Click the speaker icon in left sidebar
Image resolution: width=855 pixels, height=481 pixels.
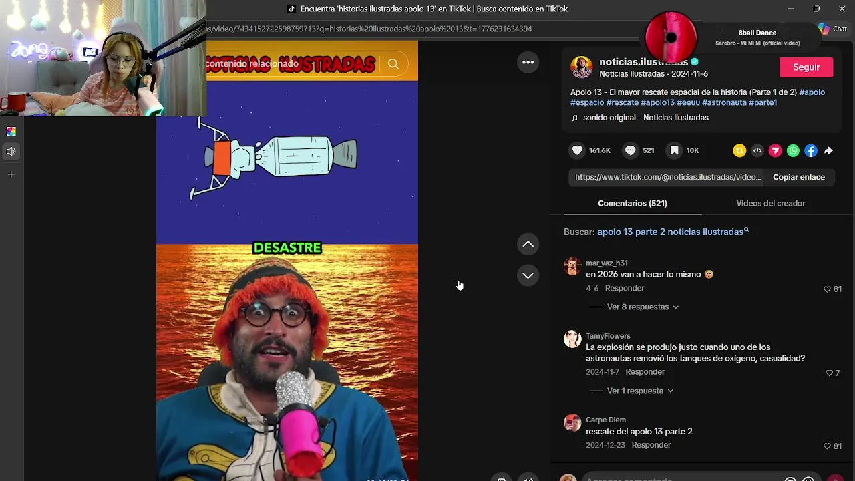point(11,152)
